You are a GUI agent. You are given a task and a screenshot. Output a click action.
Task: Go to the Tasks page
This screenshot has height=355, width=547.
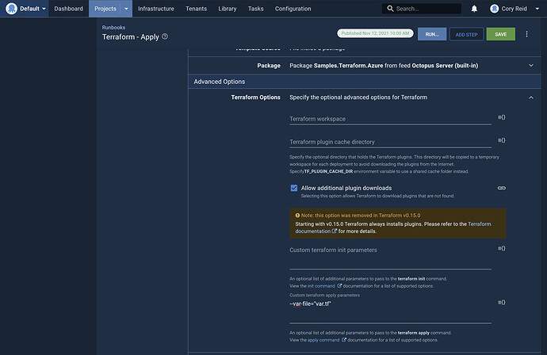pyautogui.click(x=255, y=9)
